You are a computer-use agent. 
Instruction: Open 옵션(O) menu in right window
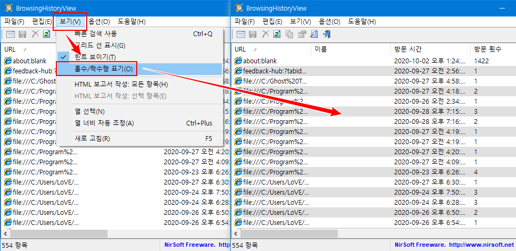(x=329, y=22)
